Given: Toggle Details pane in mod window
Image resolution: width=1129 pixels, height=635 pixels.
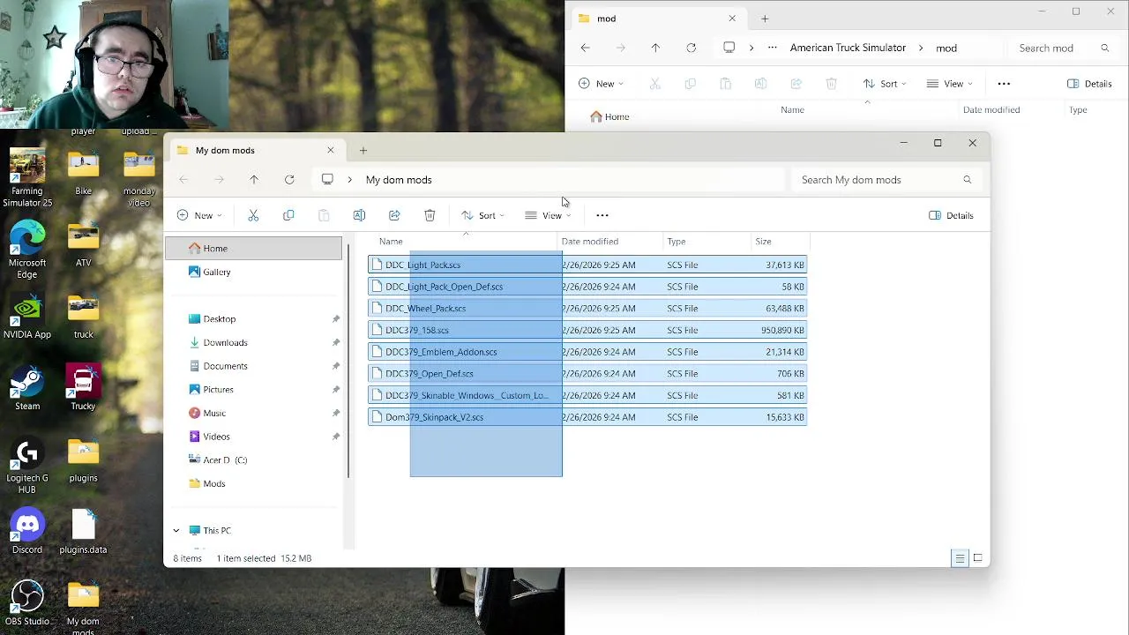Looking at the screenshot, I should pyautogui.click(x=1089, y=84).
